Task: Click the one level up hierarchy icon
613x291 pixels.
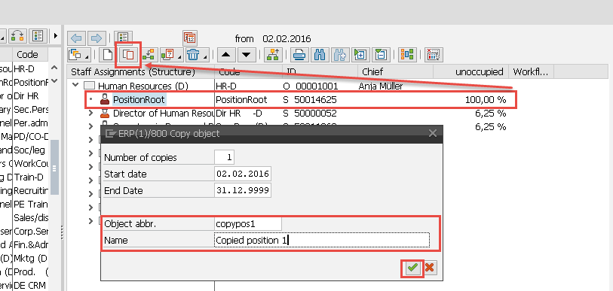Action: (x=273, y=55)
